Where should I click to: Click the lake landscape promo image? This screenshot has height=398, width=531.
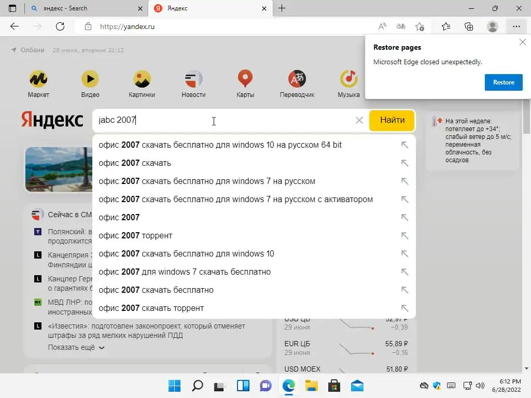click(59, 169)
